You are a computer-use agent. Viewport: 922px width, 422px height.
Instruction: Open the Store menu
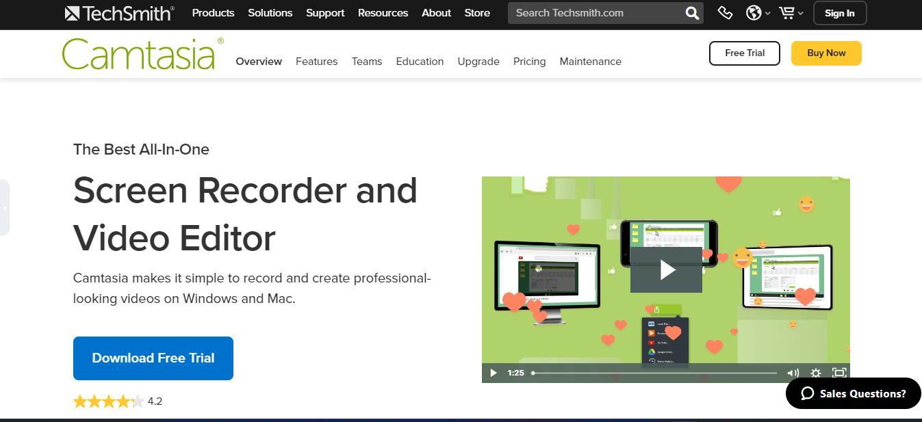tap(477, 13)
